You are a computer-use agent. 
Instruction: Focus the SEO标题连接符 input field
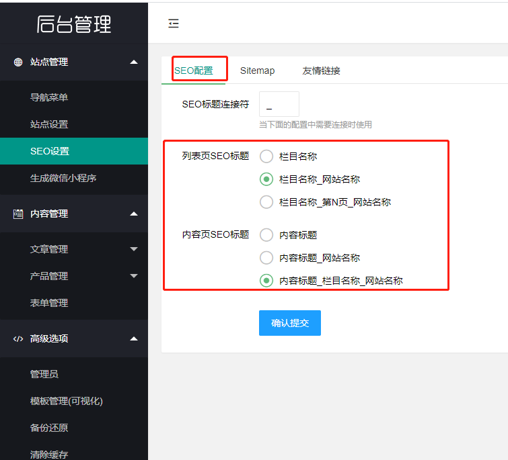(x=279, y=104)
